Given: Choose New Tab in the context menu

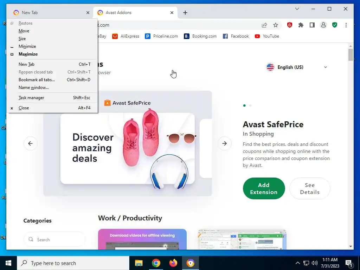Looking at the screenshot, I should (52, 64).
